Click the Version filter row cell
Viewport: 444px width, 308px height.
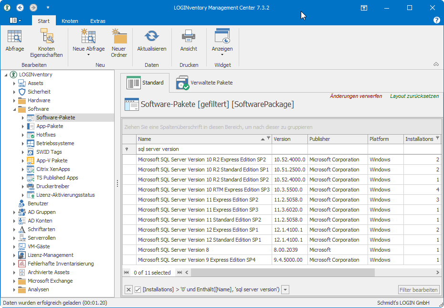coord(290,149)
